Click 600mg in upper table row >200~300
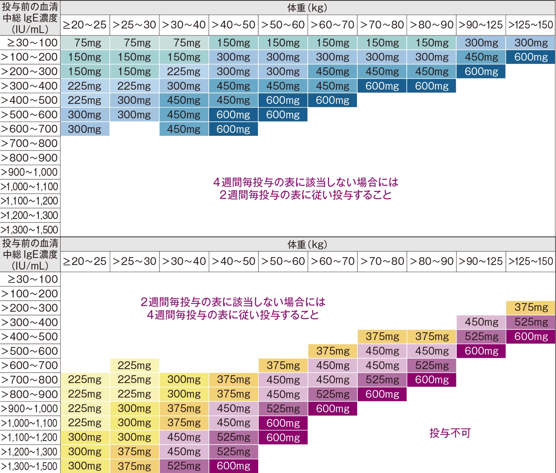 [x=481, y=71]
